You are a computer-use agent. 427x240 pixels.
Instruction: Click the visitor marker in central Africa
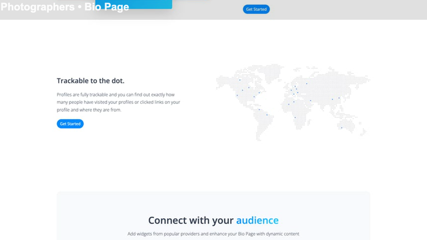click(x=295, y=117)
